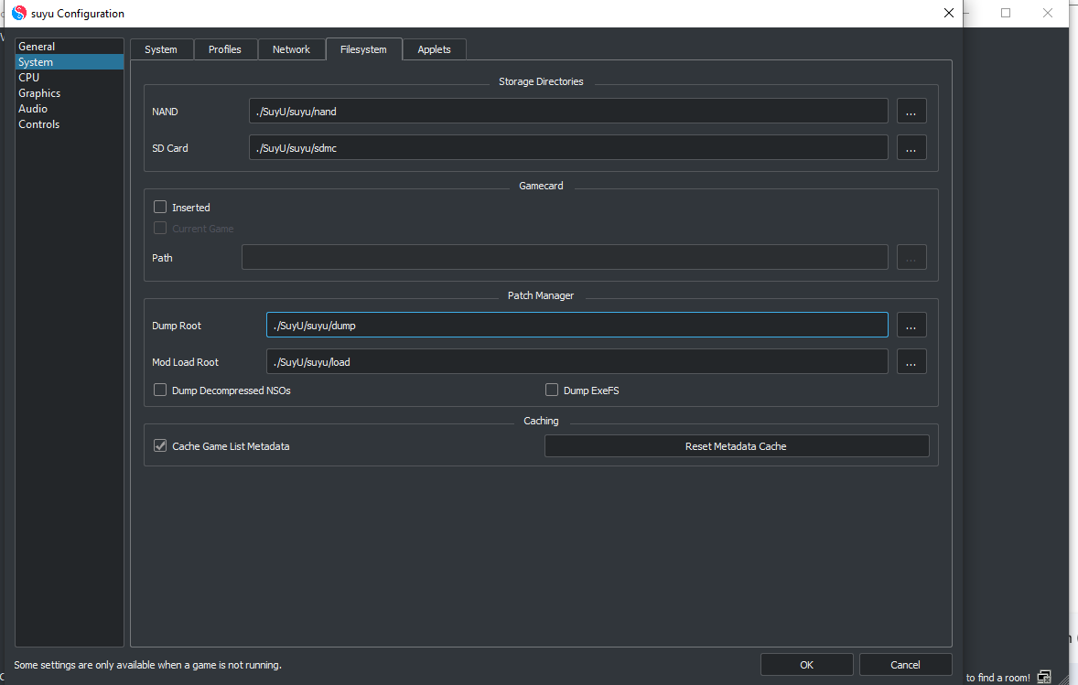This screenshot has width=1078, height=685.
Task: Browse for Dump Root directory
Action: pyautogui.click(x=911, y=326)
